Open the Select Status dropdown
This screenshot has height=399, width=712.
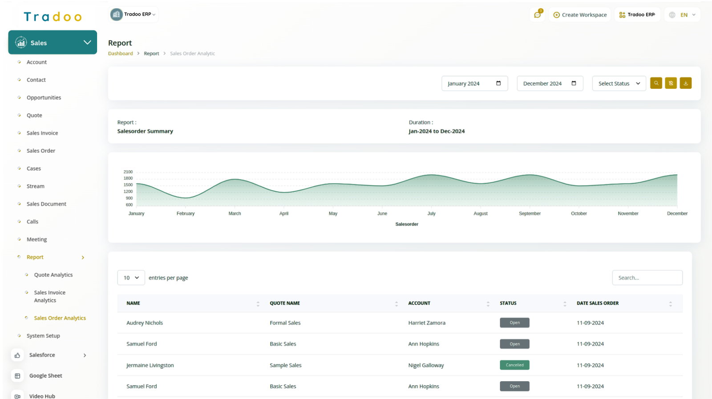(619, 83)
